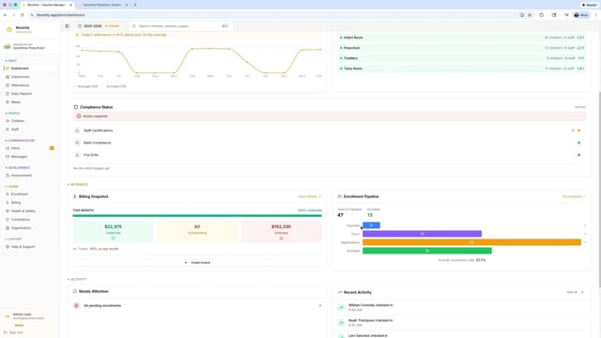
Task: Collapse the DEVELOPMENT sidebar section
Action: tap(18, 167)
